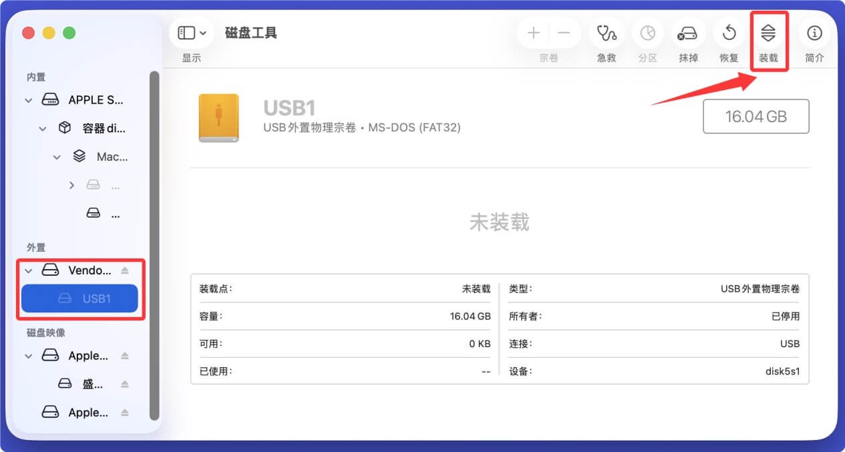Viewport: 845px width, 452px height.
Task: Collapse the Apple... entry under 磁盘映像
Action: 28,355
